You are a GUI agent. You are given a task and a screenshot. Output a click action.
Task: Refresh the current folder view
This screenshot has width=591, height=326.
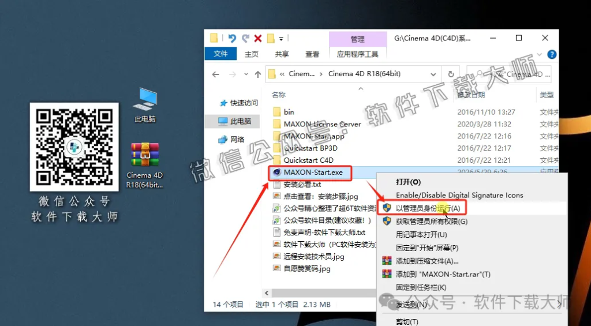click(x=451, y=74)
